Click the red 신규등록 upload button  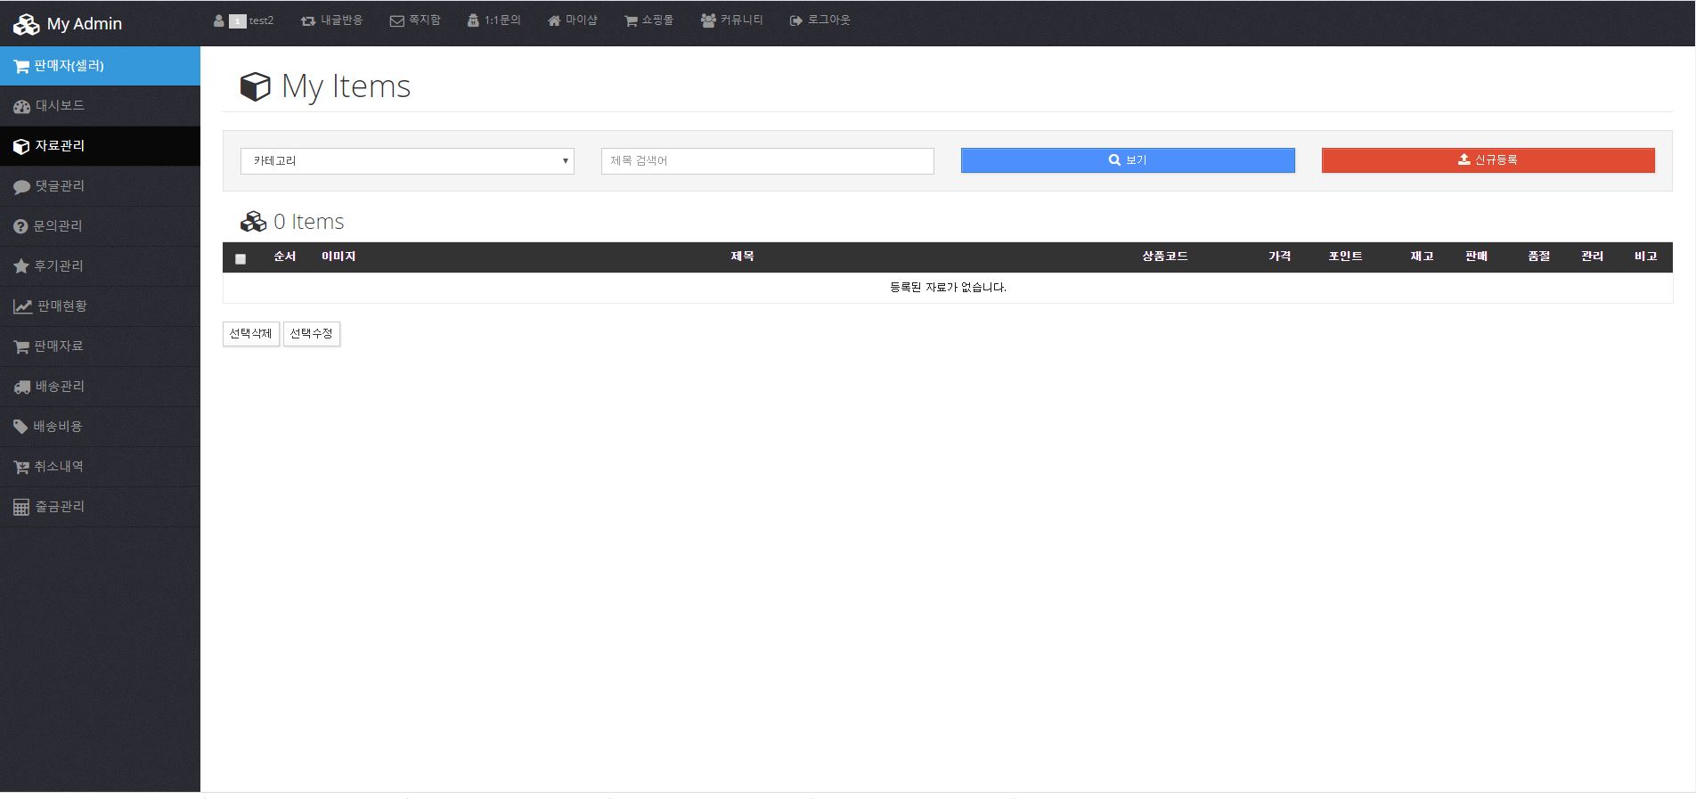[x=1488, y=160]
